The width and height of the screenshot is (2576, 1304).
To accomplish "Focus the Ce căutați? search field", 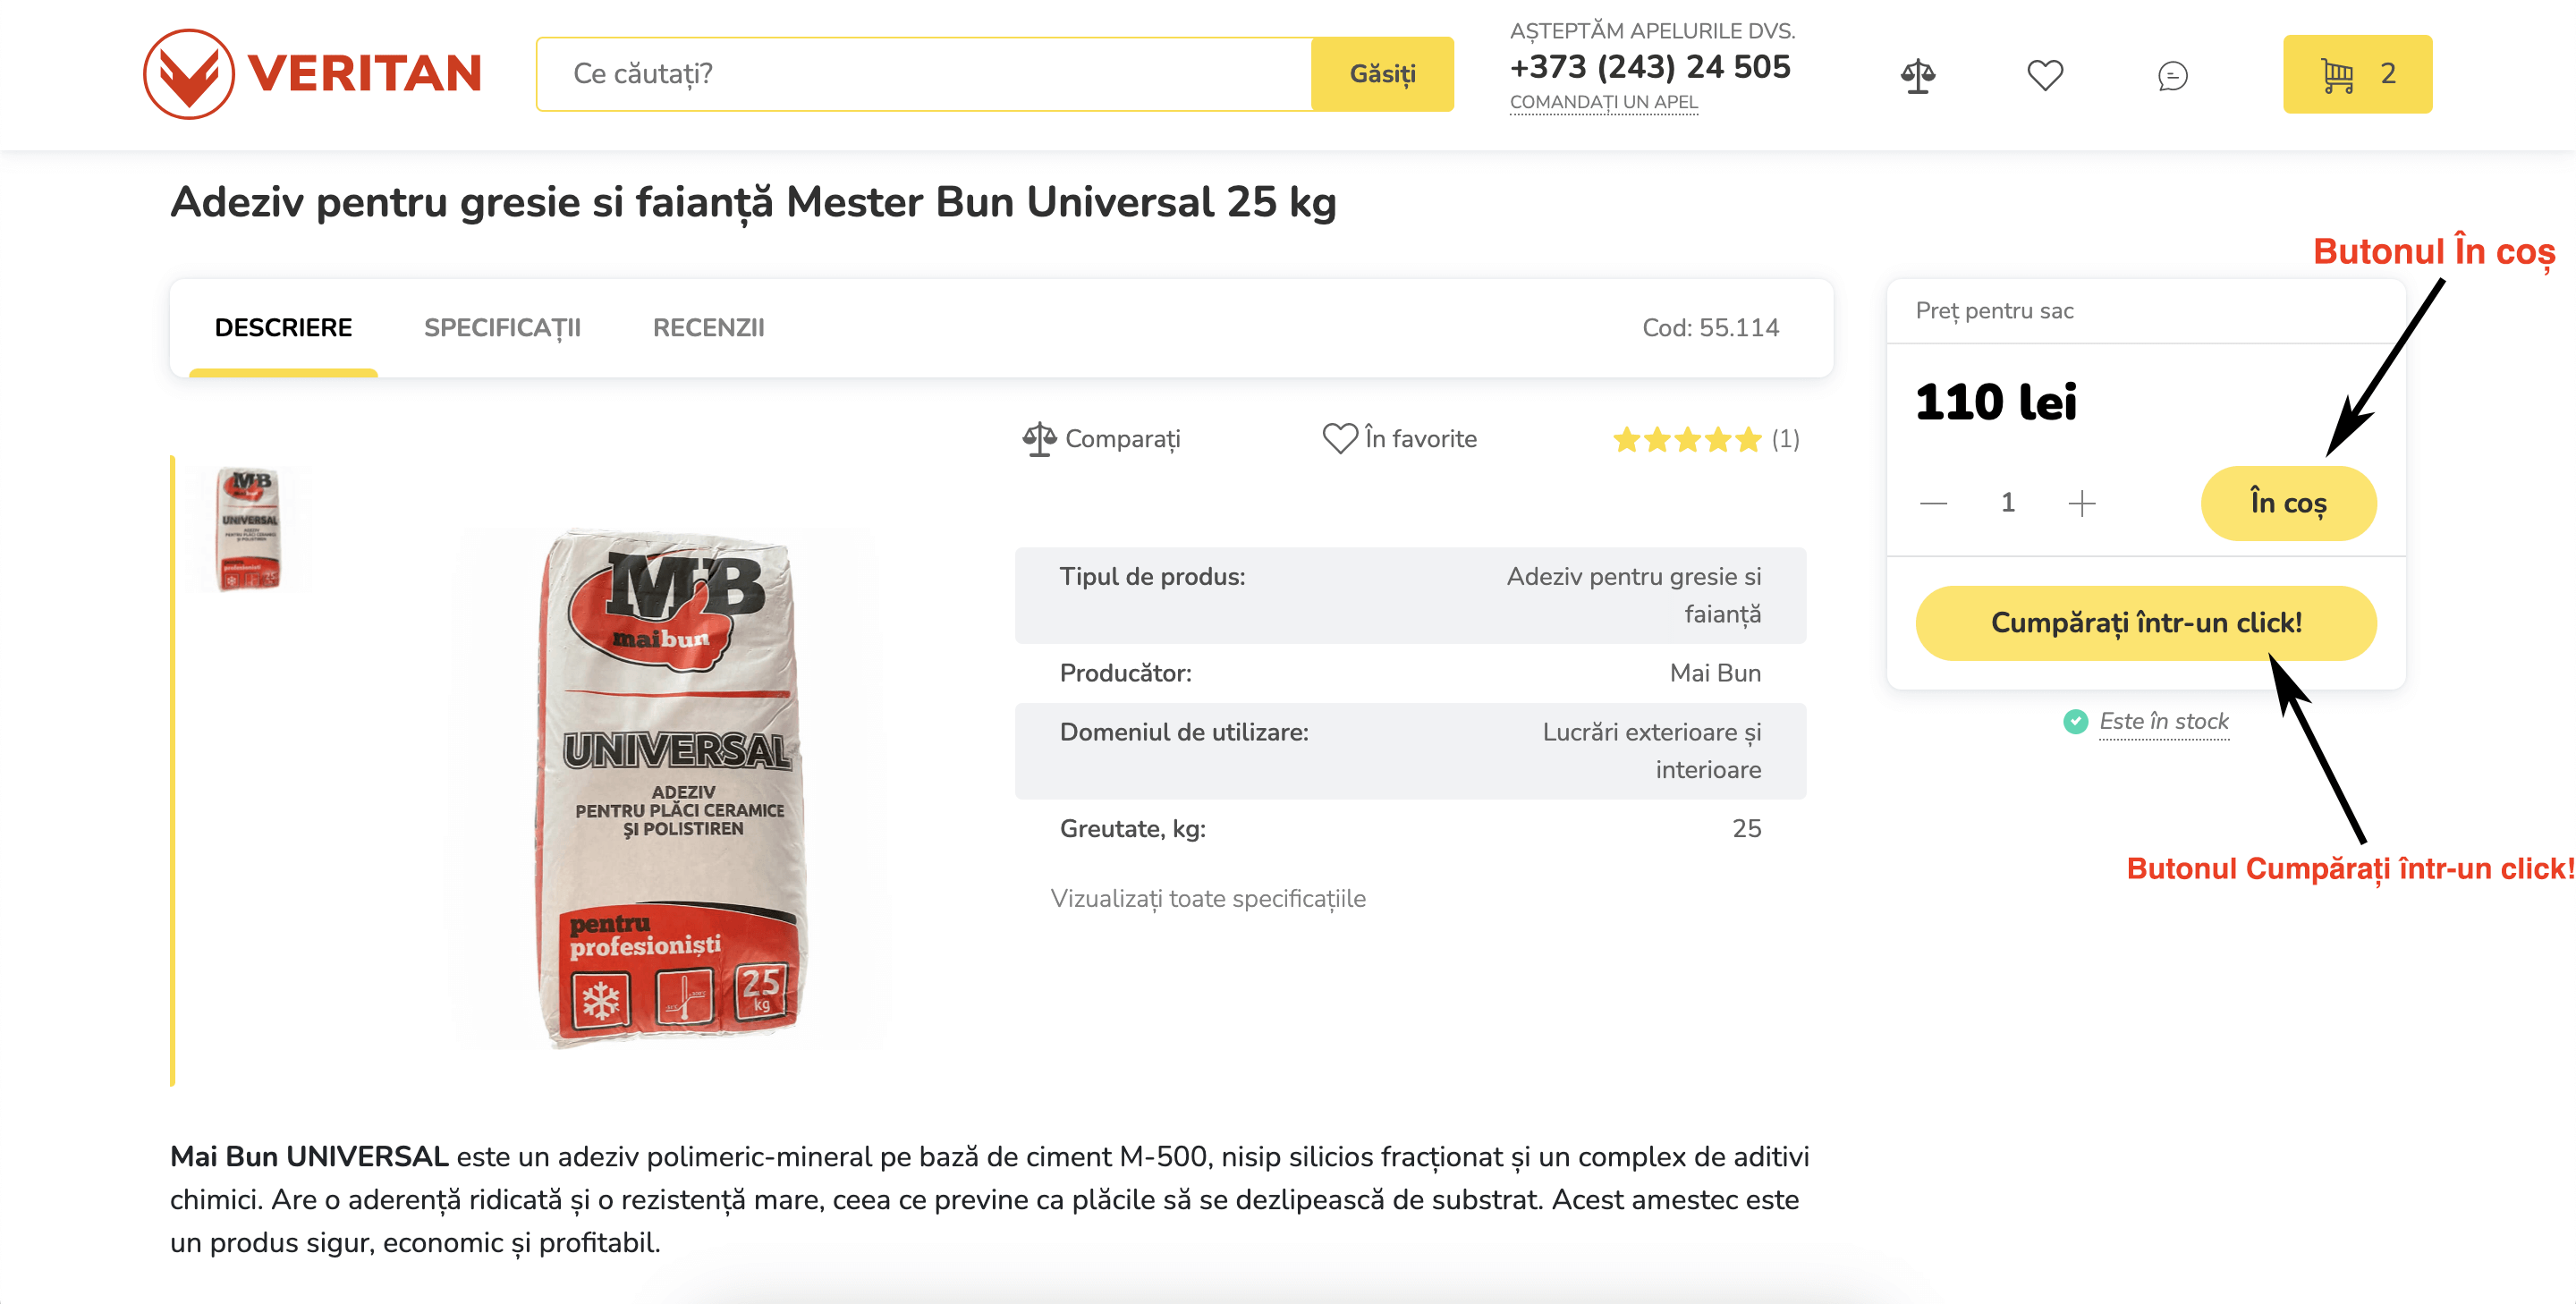I will click(924, 74).
